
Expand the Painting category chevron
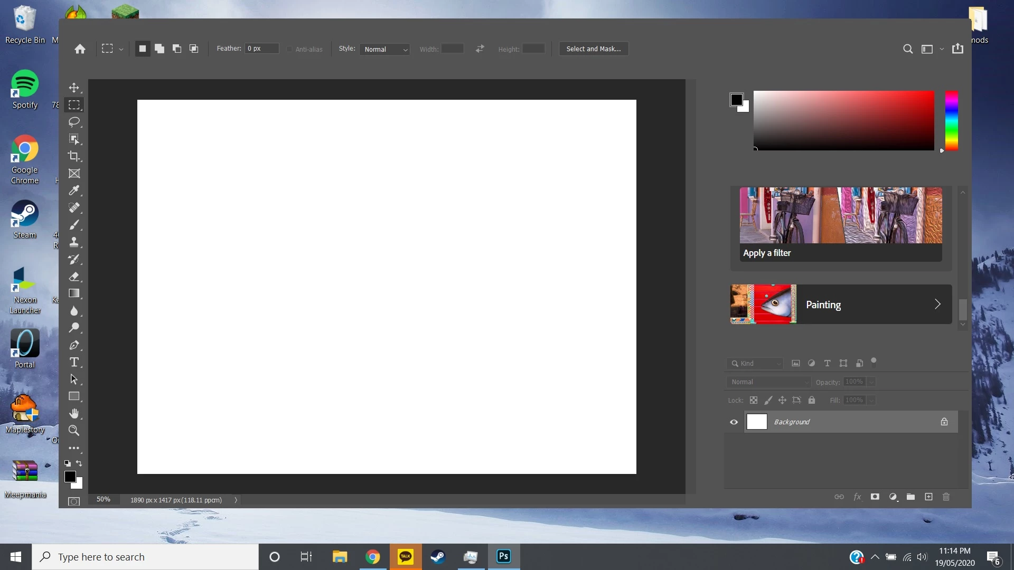[937, 304]
